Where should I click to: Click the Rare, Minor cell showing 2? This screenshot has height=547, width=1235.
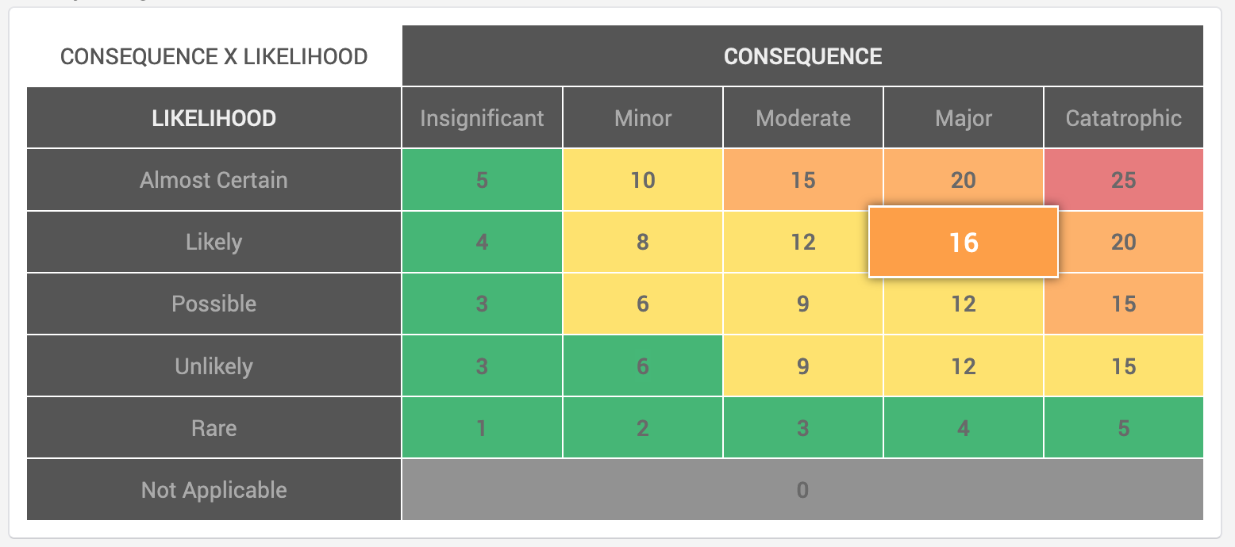point(643,428)
